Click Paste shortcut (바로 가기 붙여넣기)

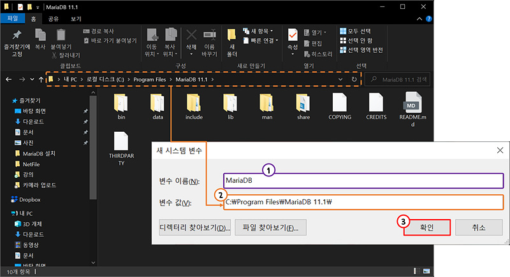click(x=110, y=41)
